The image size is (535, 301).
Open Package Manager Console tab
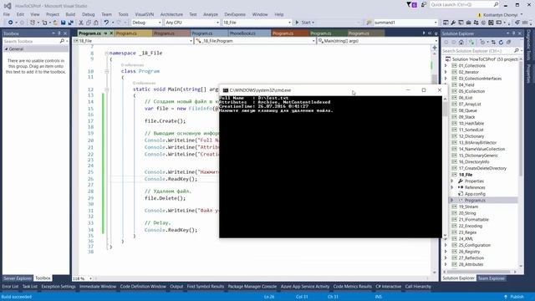(252, 287)
